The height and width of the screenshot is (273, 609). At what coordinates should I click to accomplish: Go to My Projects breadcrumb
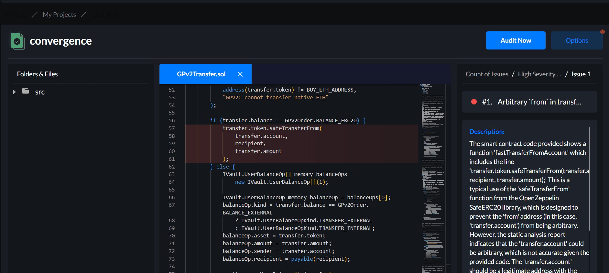coord(59,15)
